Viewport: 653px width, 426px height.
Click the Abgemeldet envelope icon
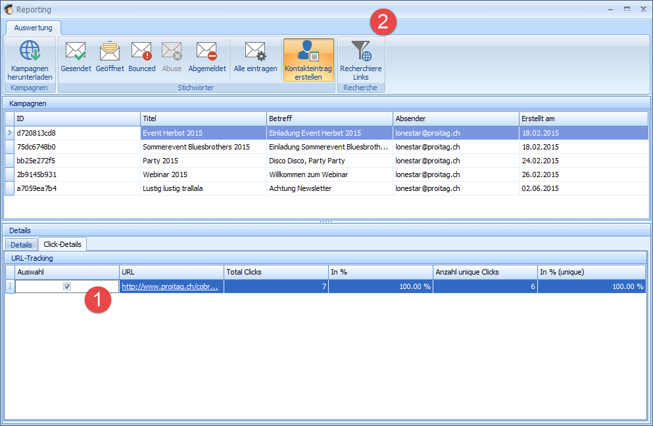coord(206,51)
